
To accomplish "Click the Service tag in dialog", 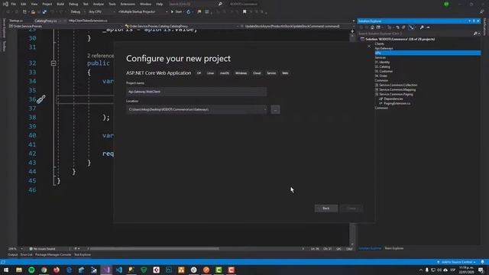I will tap(271, 73).
